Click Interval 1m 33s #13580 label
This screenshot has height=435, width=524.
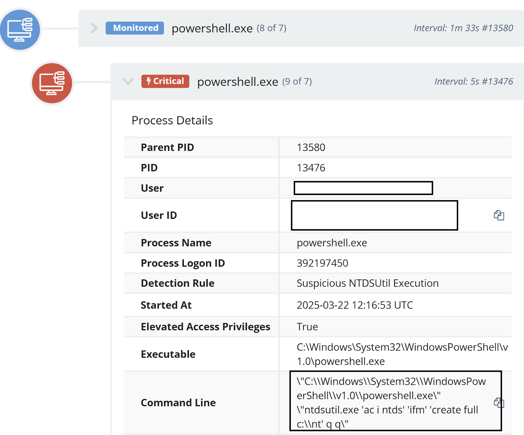point(463,28)
